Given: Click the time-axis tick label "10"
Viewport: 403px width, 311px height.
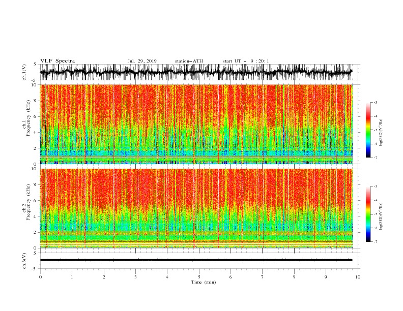Looking at the screenshot, I should (x=358, y=277).
